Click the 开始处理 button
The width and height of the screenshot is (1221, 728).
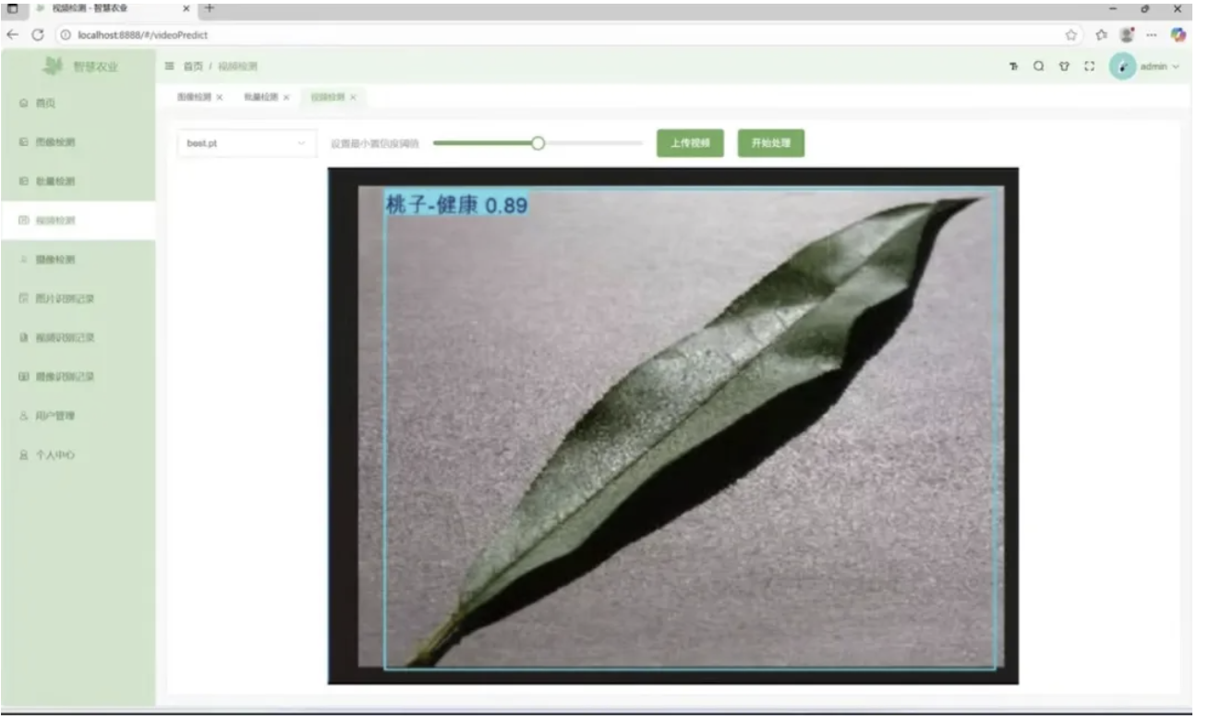click(x=771, y=143)
